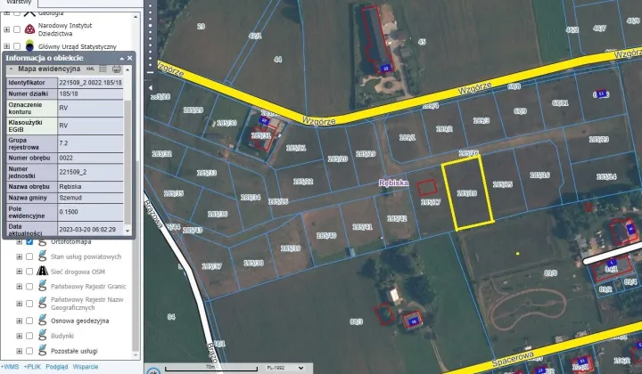Enable the Narodowy Instytut Dziedzictwa layer
Image resolution: width=642 pixels, height=374 pixels.
17,29
